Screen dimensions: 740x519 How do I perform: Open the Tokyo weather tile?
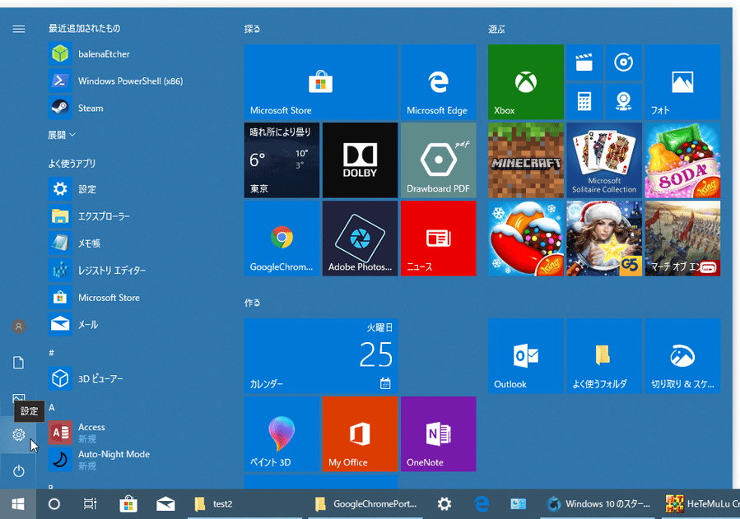click(x=282, y=160)
